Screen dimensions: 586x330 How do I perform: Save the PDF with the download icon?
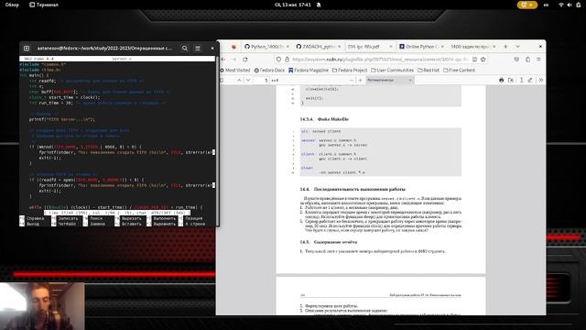(511, 80)
